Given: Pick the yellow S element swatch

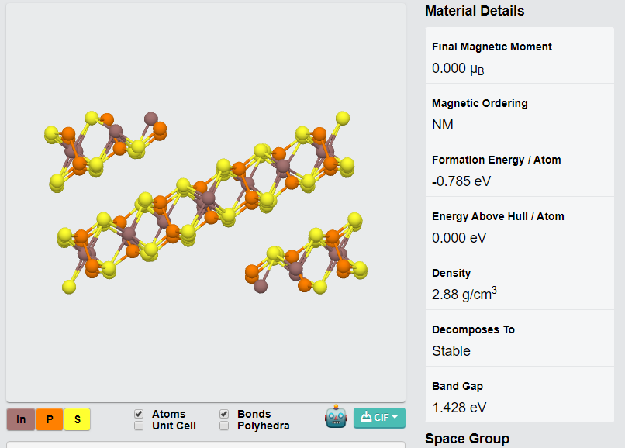Looking at the screenshot, I should point(78,419).
